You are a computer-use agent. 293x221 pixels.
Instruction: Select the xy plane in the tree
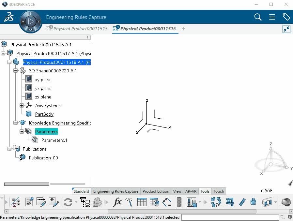tap(43, 80)
